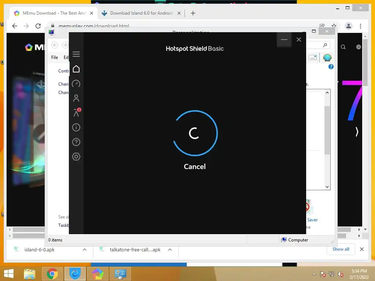Open the Chrome profile avatar
The height and width of the screenshot is (281, 375).
point(349,26)
